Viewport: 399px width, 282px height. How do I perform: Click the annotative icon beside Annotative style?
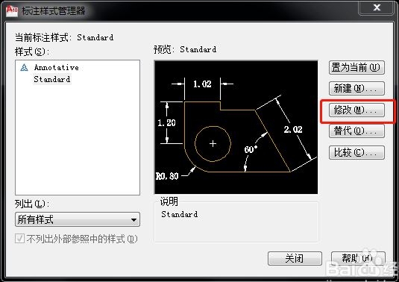point(24,67)
